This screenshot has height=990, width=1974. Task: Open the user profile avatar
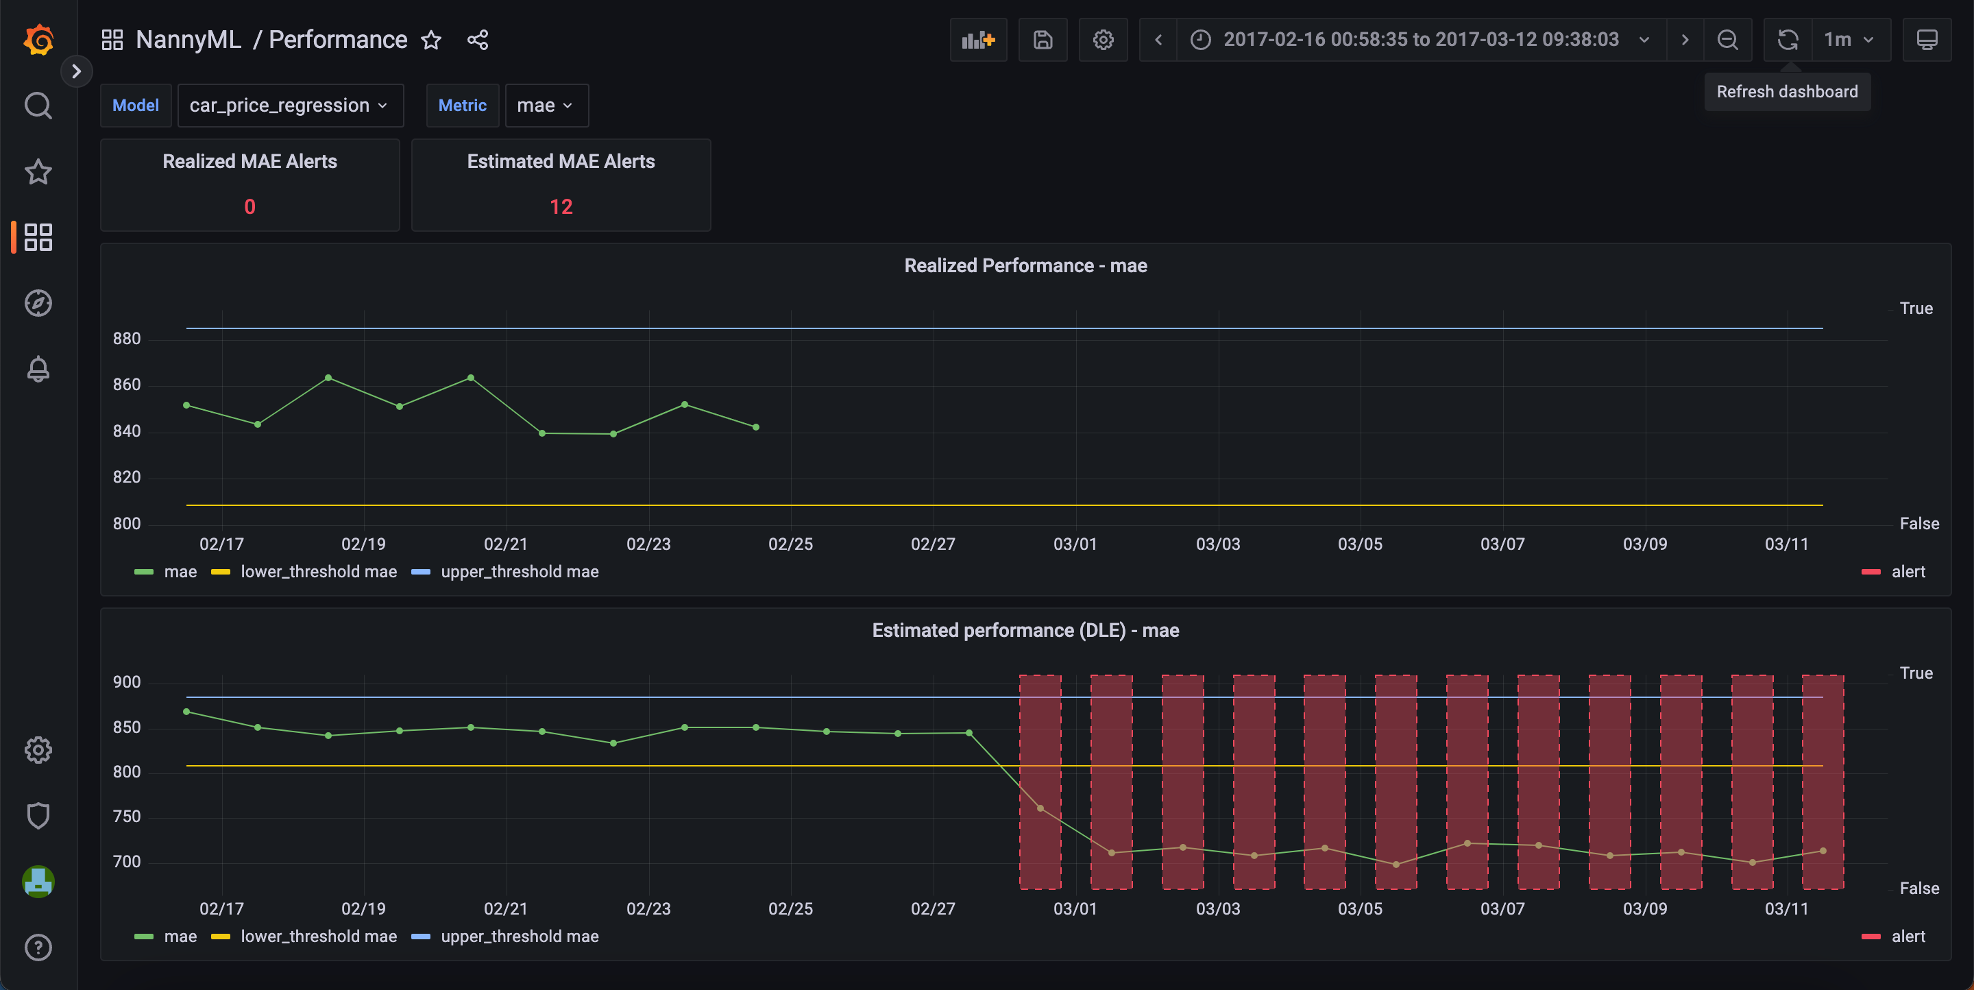tap(38, 881)
